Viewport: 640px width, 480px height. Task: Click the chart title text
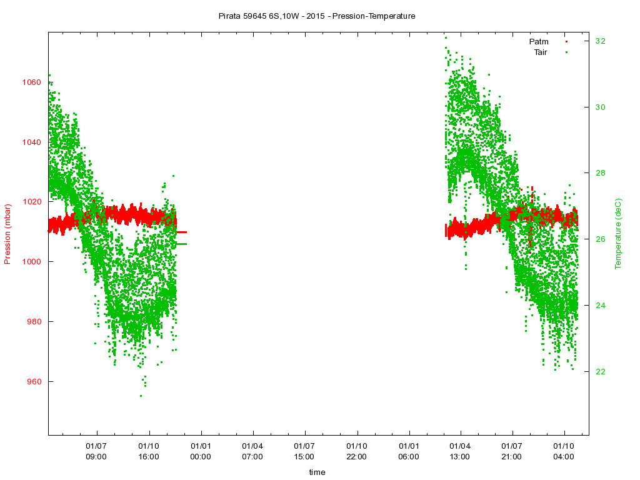[317, 16]
